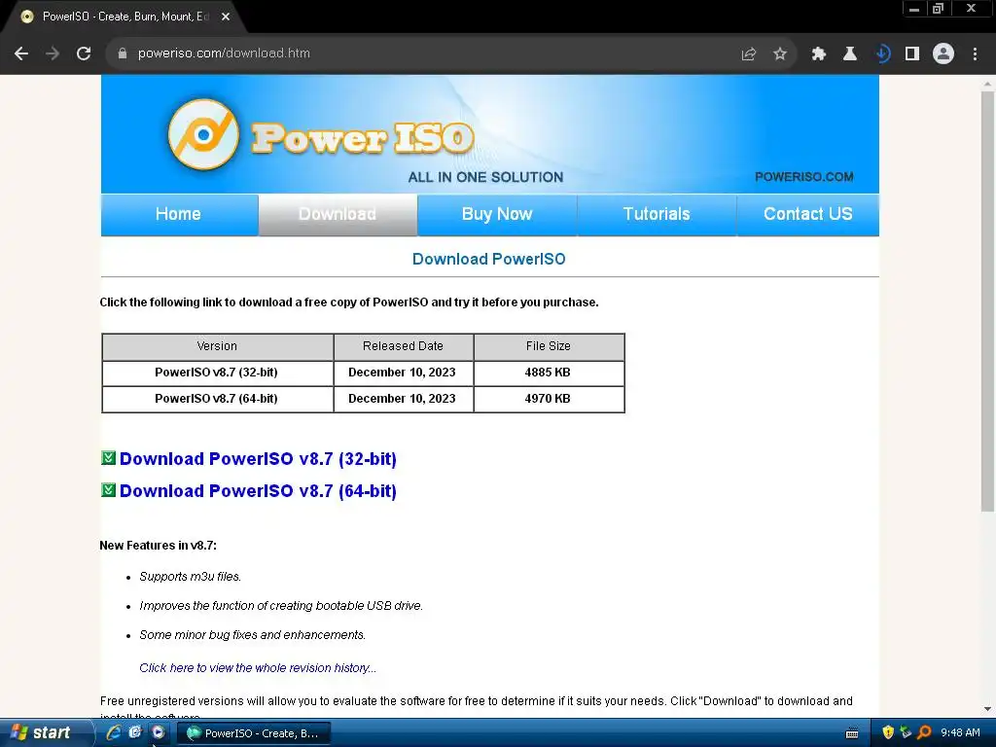Click the 'Released Date' column header
The height and width of the screenshot is (747, 996).
pos(404,347)
